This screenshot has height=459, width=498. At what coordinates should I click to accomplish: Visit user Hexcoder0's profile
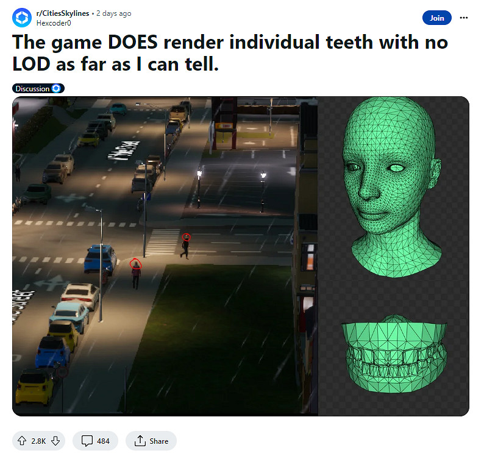pyautogui.click(x=54, y=23)
